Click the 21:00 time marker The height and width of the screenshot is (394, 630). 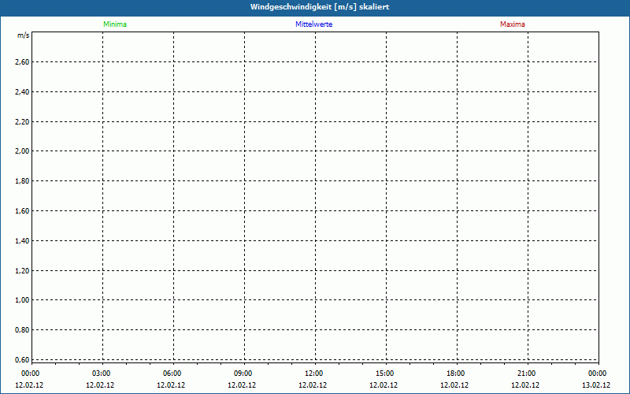pos(527,374)
